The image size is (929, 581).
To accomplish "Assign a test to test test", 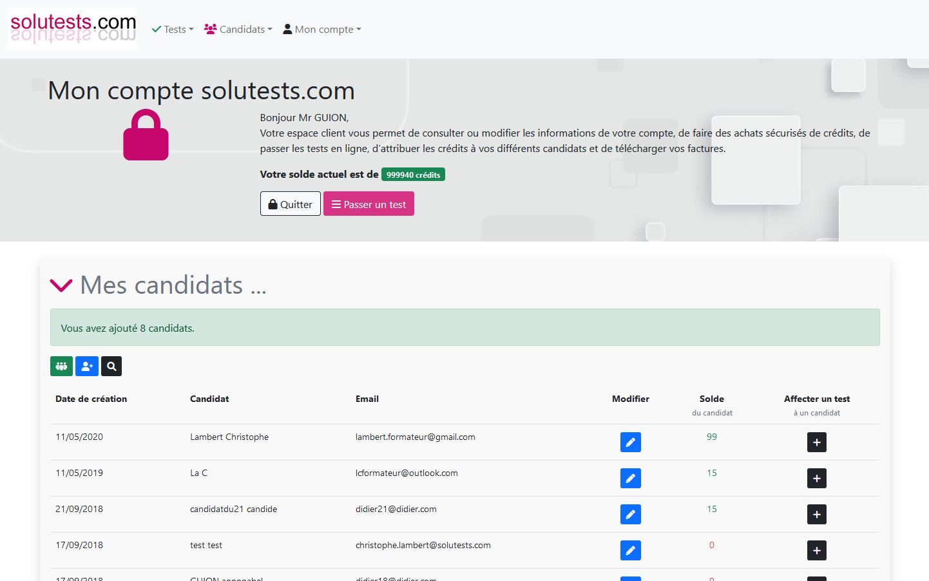I will point(816,551).
